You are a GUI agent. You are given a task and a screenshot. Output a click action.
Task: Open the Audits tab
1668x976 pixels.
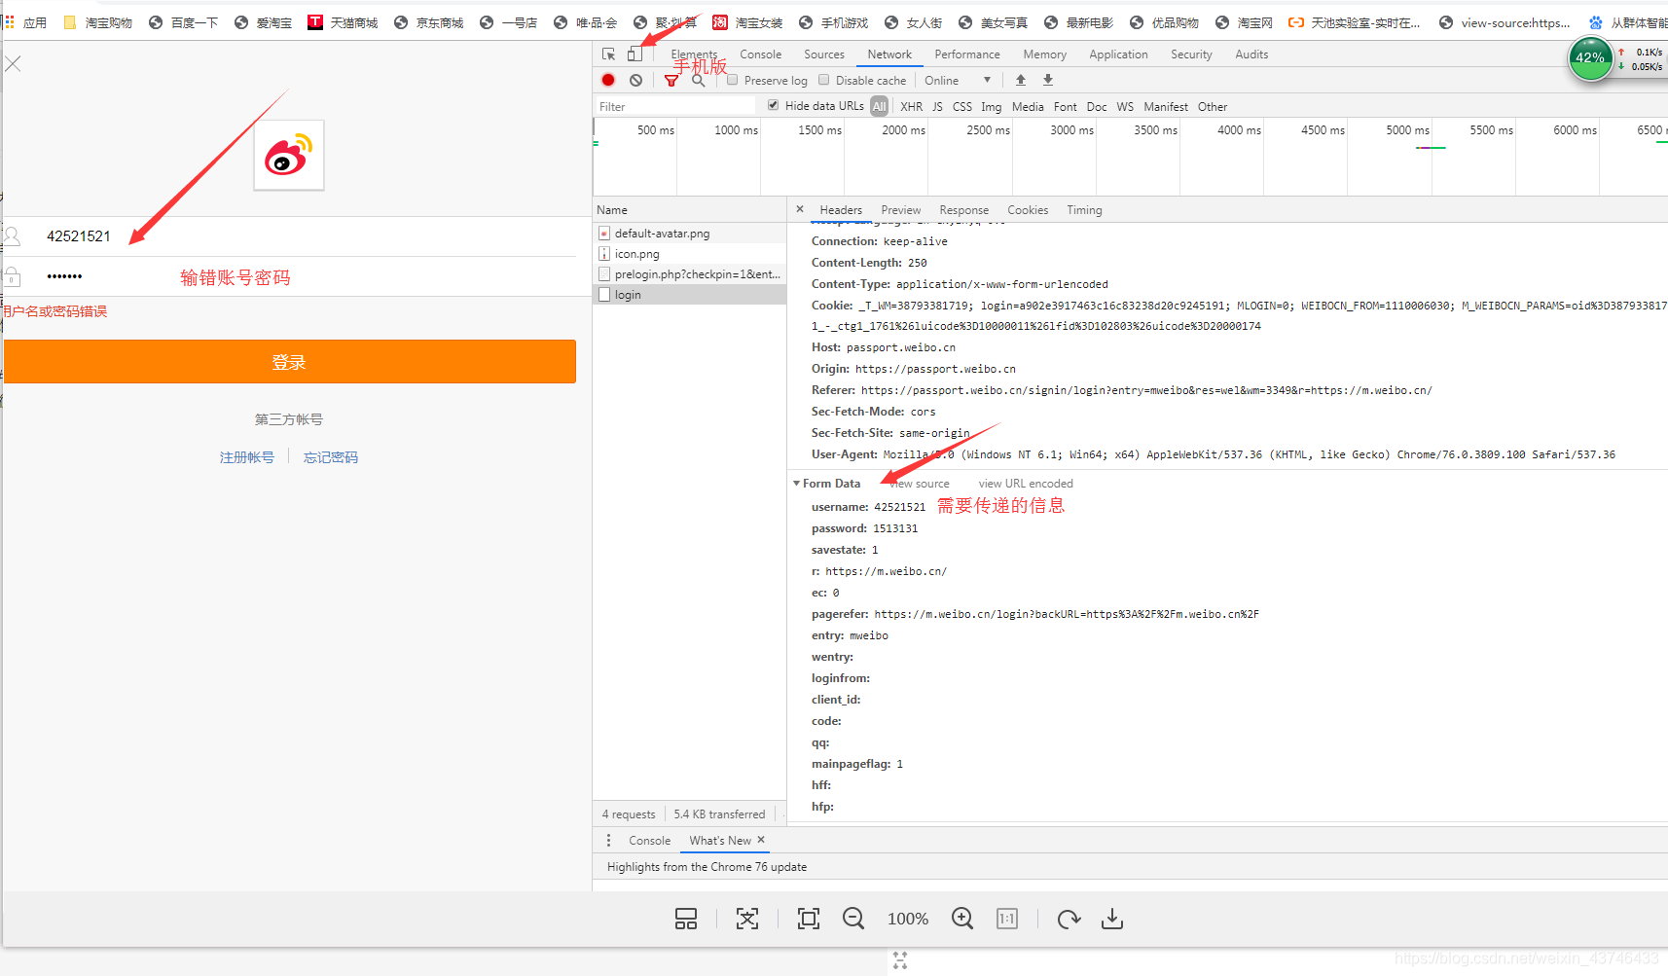1251,54
